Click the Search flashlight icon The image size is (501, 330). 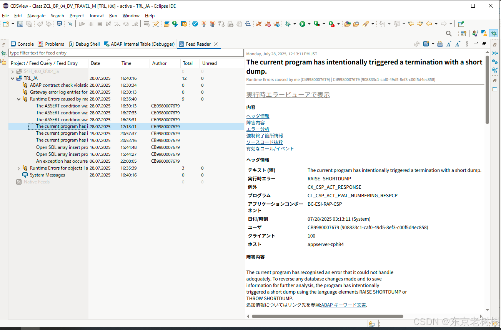pyautogui.click(x=366, y=24)
